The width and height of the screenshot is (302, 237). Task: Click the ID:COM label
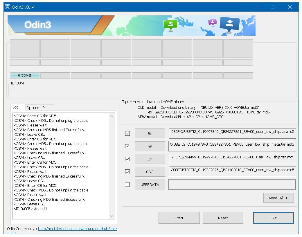tap(17, 83)
